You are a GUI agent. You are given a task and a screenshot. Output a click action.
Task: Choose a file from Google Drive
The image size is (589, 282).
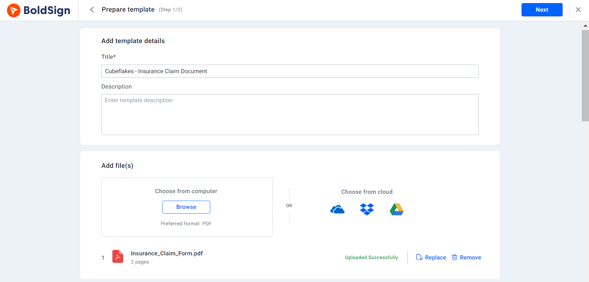(x=397, y=209)
